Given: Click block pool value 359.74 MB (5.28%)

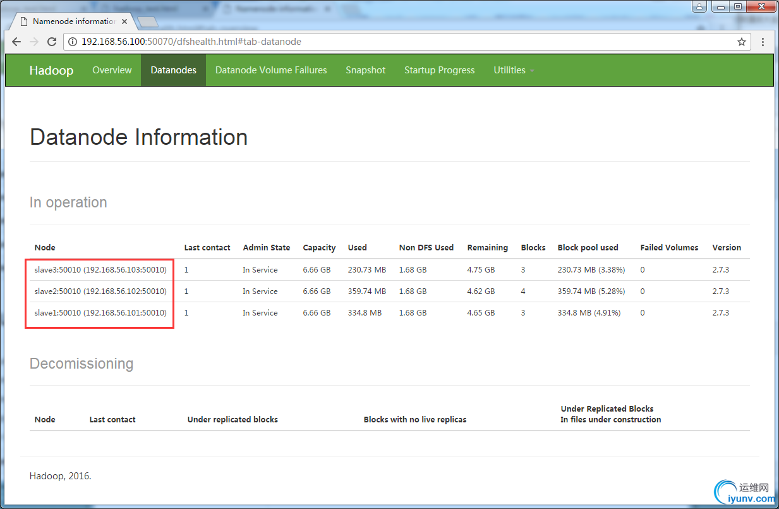Looking at the screenshot, I should 591,291.
